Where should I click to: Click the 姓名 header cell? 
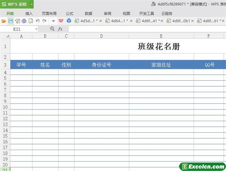(x=45, y=65)
